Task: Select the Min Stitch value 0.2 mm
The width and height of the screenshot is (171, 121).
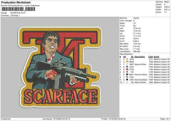Action: click(x=137, y=46)
